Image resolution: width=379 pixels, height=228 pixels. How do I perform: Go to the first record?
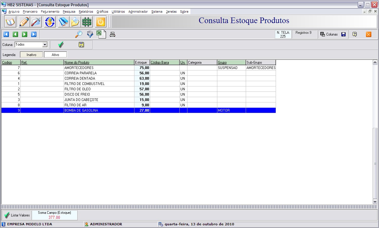[x=6, y=34]
